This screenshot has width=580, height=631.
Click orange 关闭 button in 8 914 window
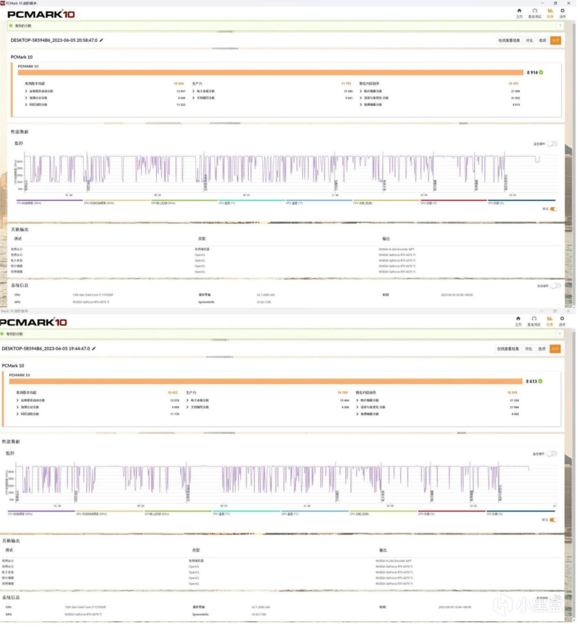click(556, 40)
